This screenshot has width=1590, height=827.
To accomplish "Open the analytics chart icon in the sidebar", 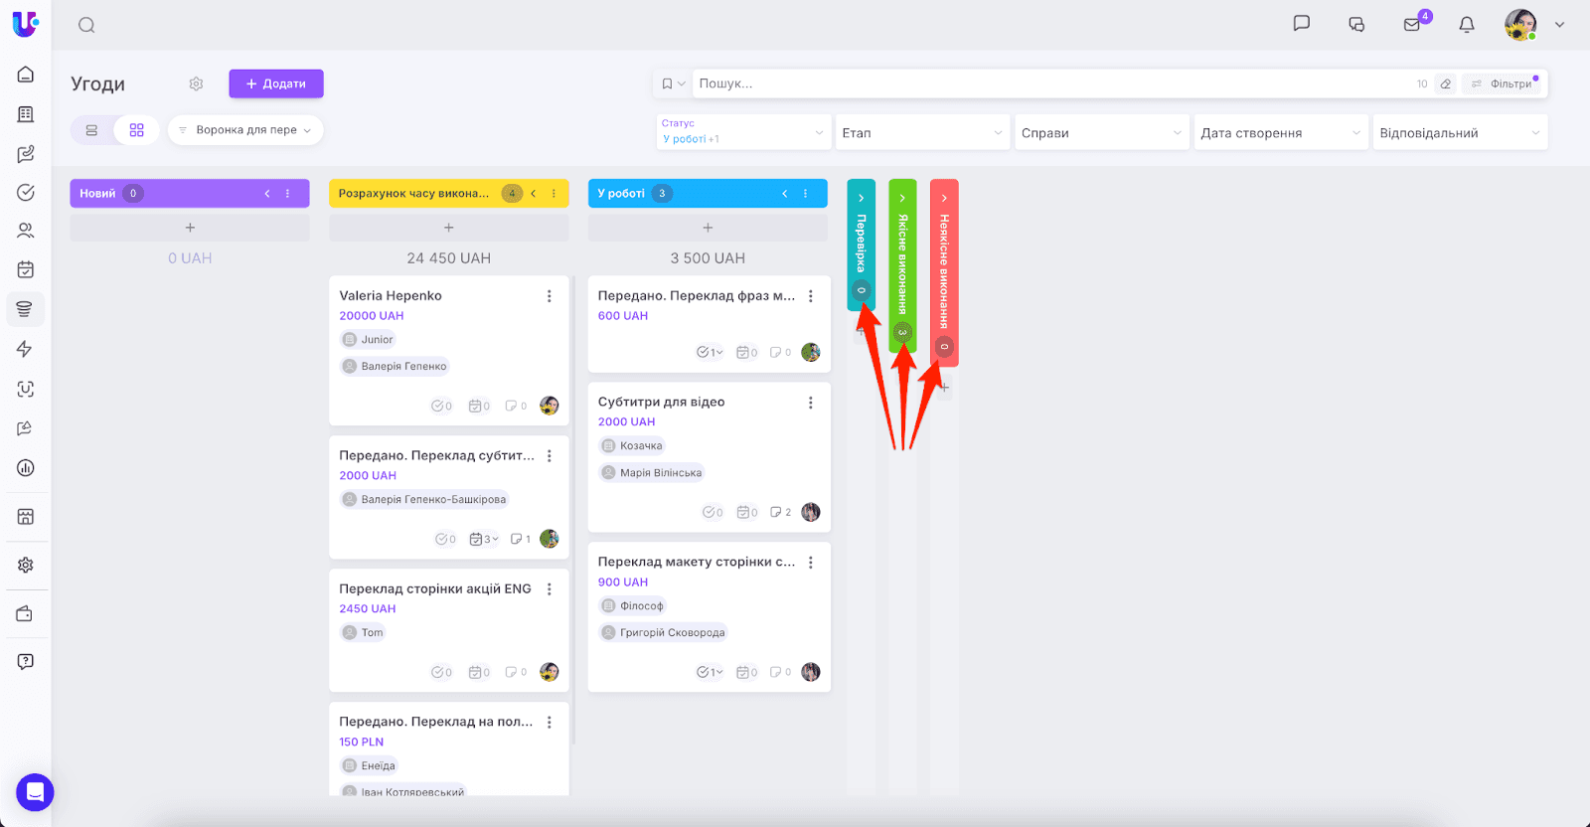I will (x=26, y=467).
